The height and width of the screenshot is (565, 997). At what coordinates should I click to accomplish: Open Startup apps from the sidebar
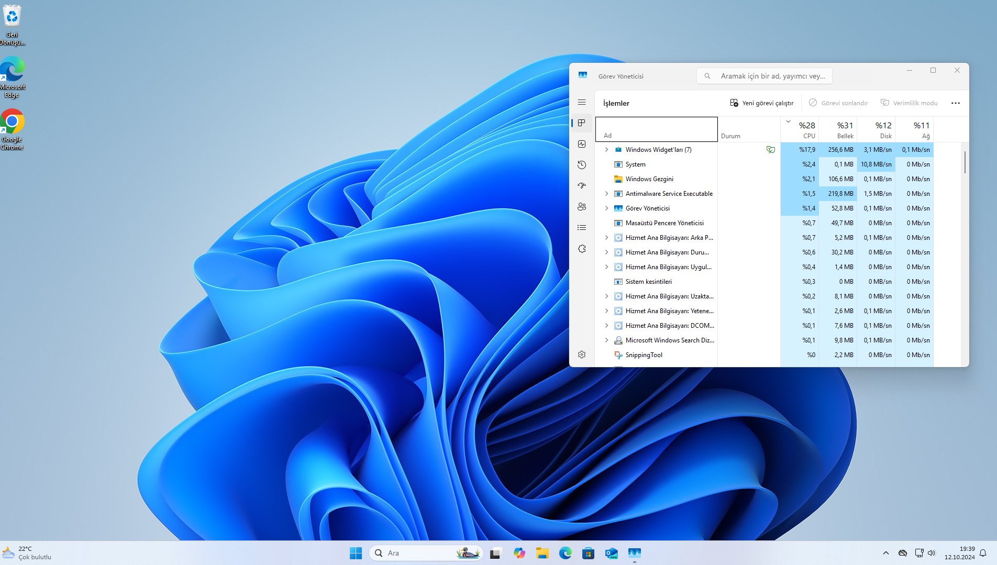coord(582,186)
